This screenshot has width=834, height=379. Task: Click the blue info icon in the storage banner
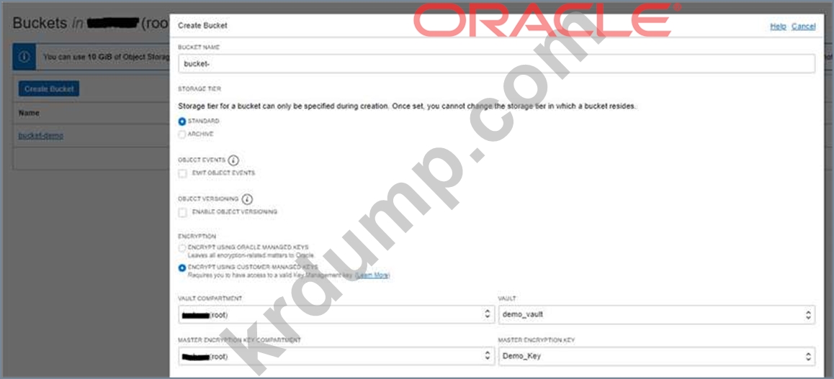[x=24, y=57]
